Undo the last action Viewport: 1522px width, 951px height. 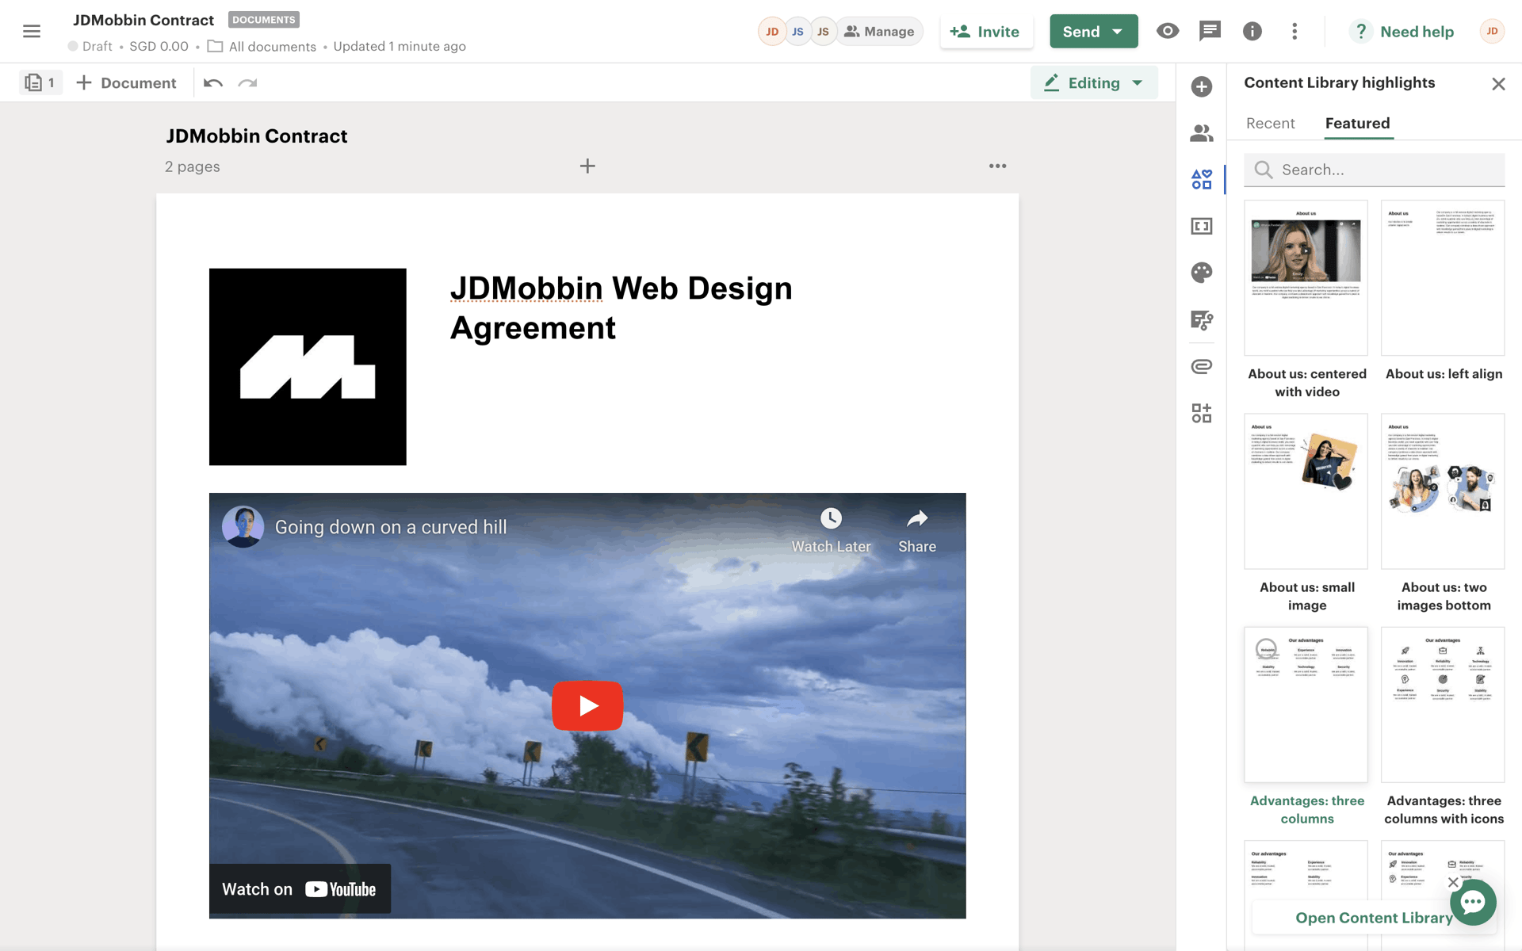(212, 82)
